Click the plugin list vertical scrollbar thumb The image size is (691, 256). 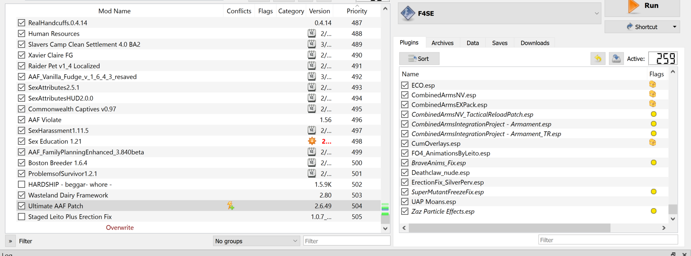[x=673, y=209]
